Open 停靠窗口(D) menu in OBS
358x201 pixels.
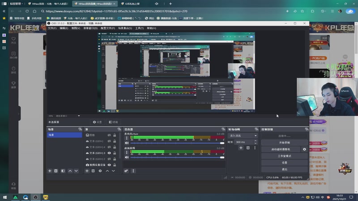click(x=90, y=28)
